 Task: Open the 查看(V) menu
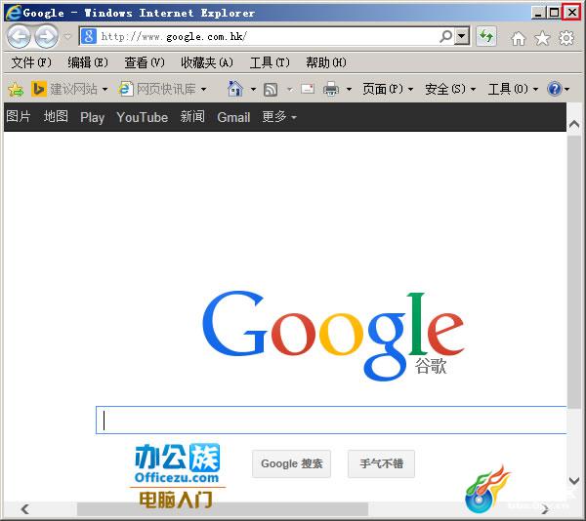(x=145, y=62)
